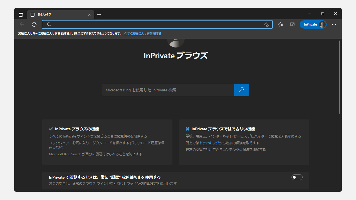Follow the トラッキング hyperlink
356x200 pixels.
point(209,143)
